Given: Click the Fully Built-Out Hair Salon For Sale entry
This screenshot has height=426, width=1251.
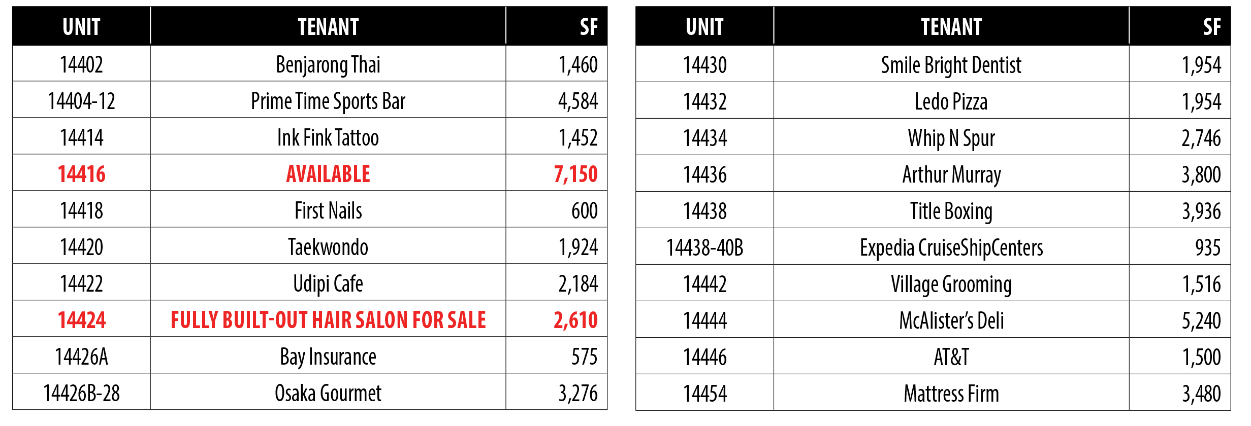Looking at the screenshot, I should tap(328, 320).
